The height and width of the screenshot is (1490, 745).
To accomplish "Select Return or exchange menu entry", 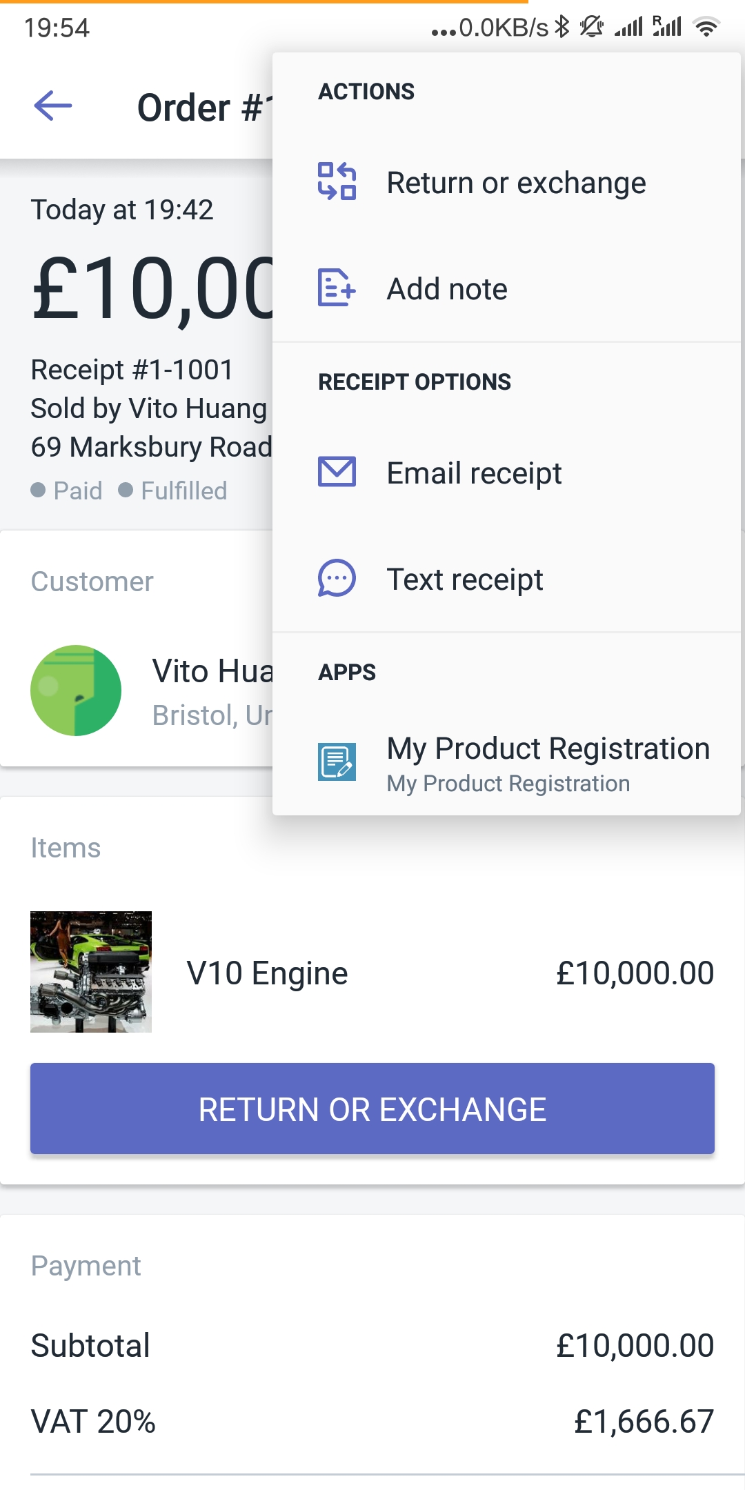I will [516, 183].
